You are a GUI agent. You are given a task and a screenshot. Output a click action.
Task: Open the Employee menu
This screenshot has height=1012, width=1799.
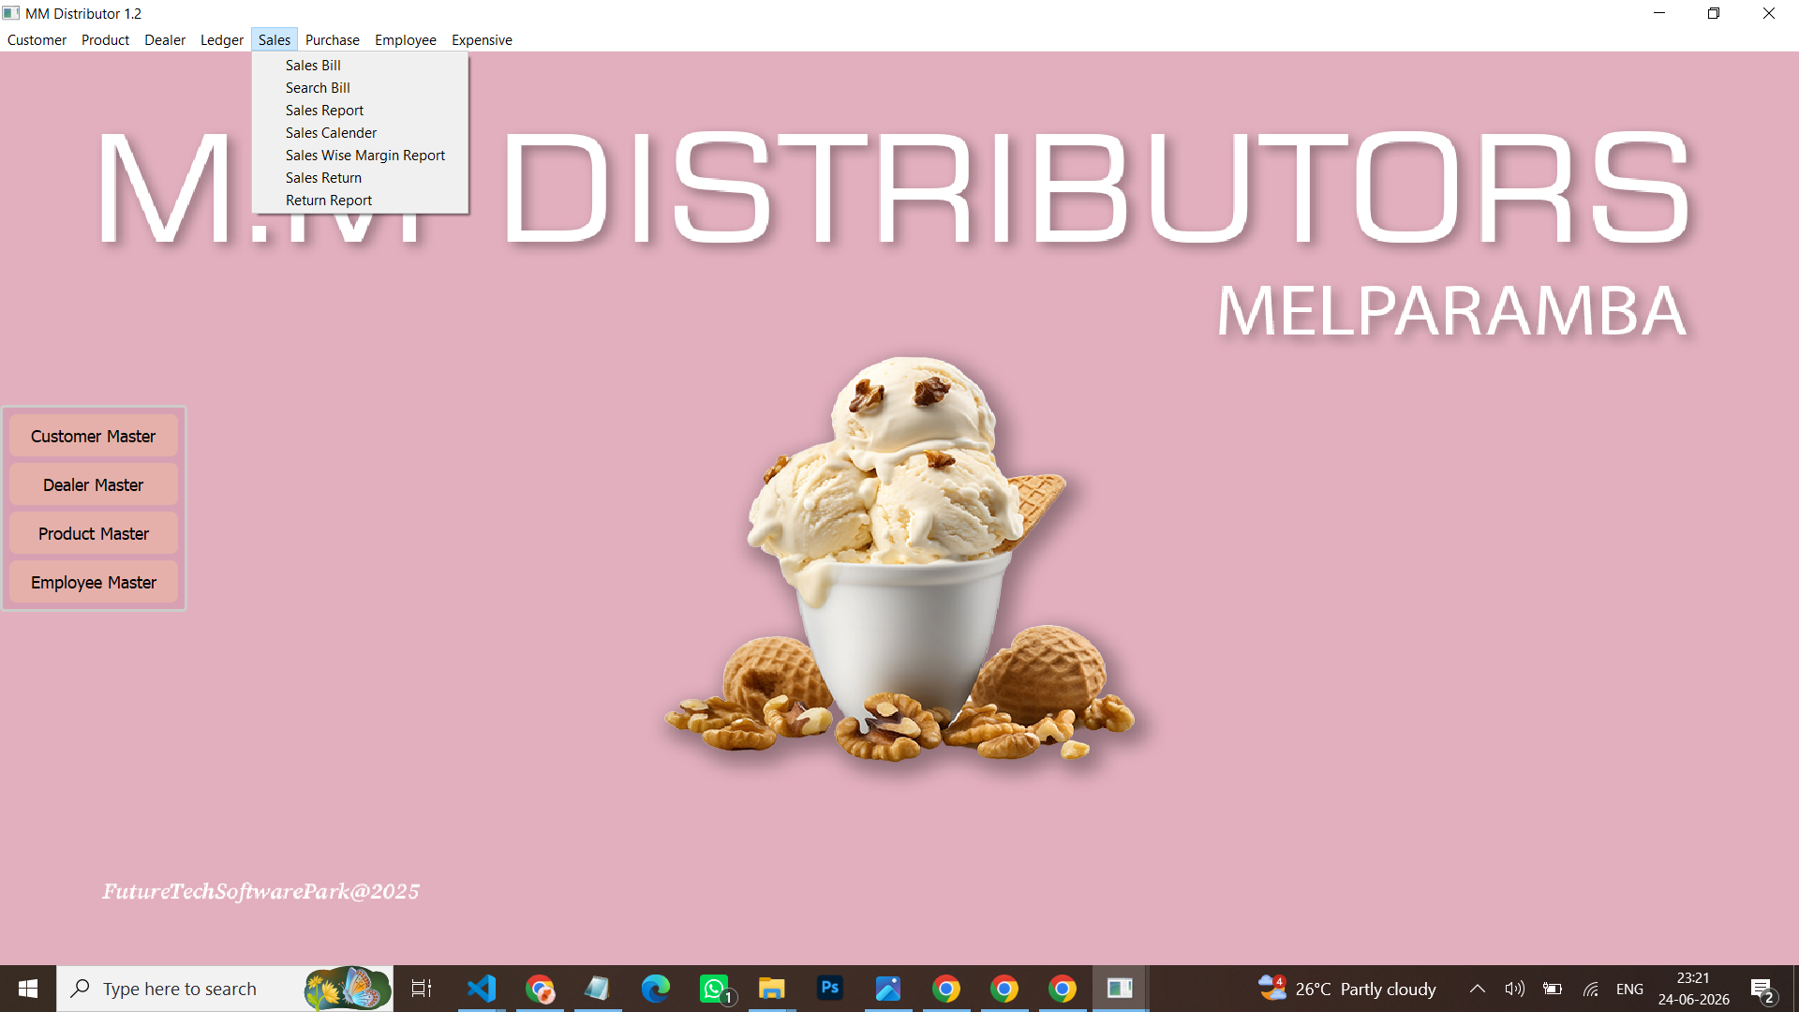pos(406,40)
